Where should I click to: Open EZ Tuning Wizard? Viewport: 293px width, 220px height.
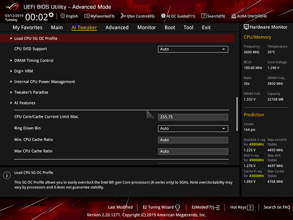tap(161, 207)
